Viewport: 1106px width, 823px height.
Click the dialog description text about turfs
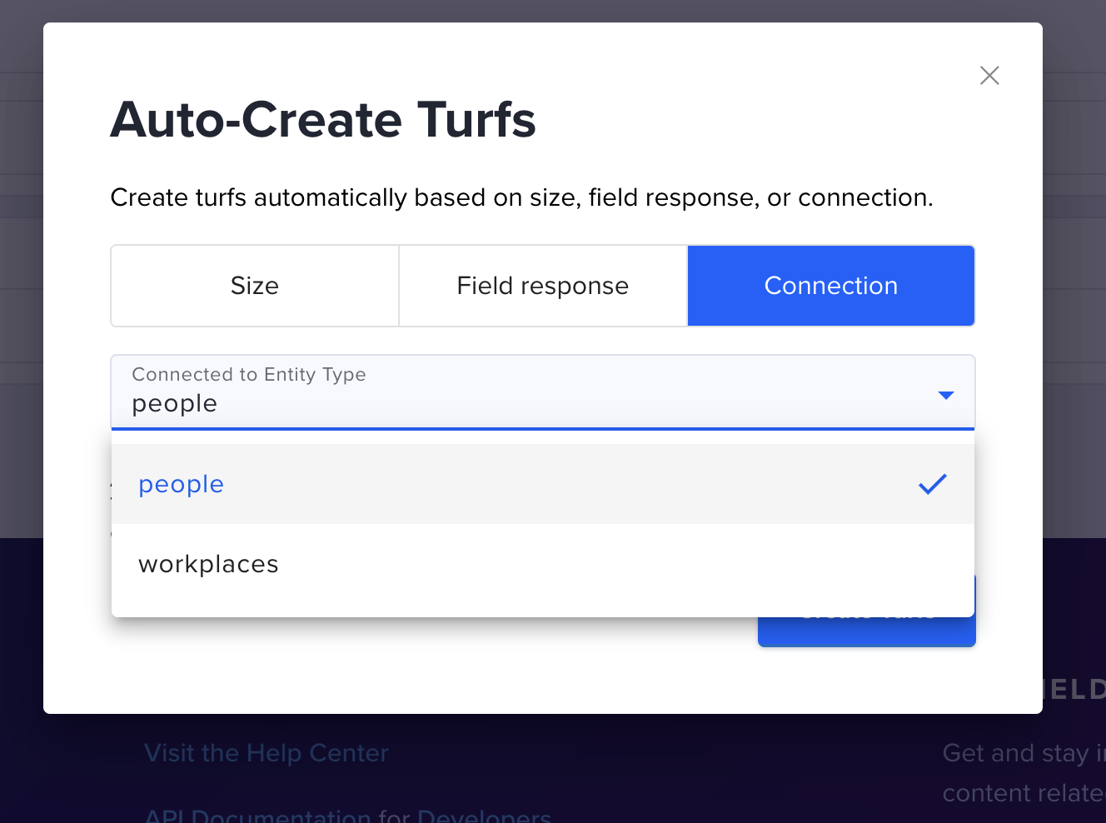coord(521,197)
